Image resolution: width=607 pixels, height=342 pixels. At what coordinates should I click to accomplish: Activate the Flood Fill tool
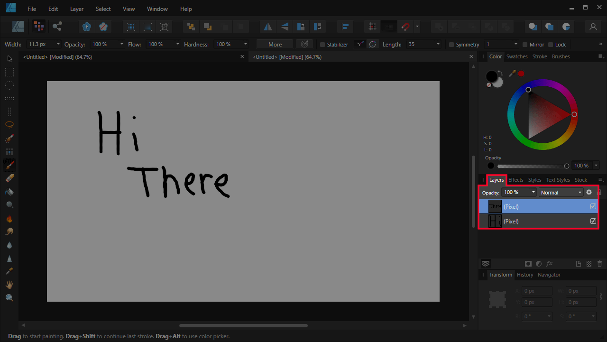(9, 191)
